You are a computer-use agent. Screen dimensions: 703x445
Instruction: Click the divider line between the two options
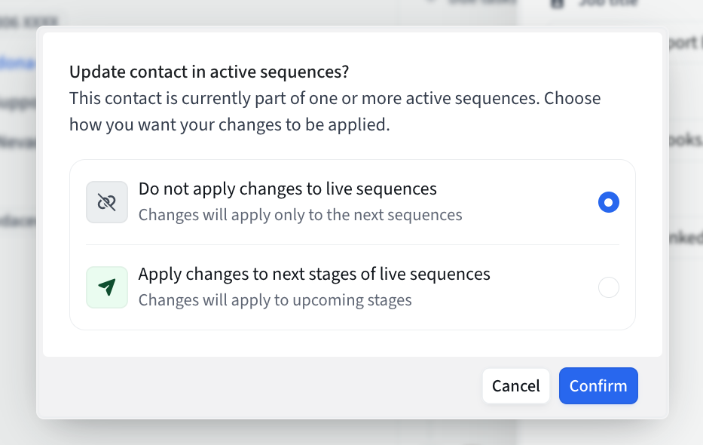click(x=353, y=245)
